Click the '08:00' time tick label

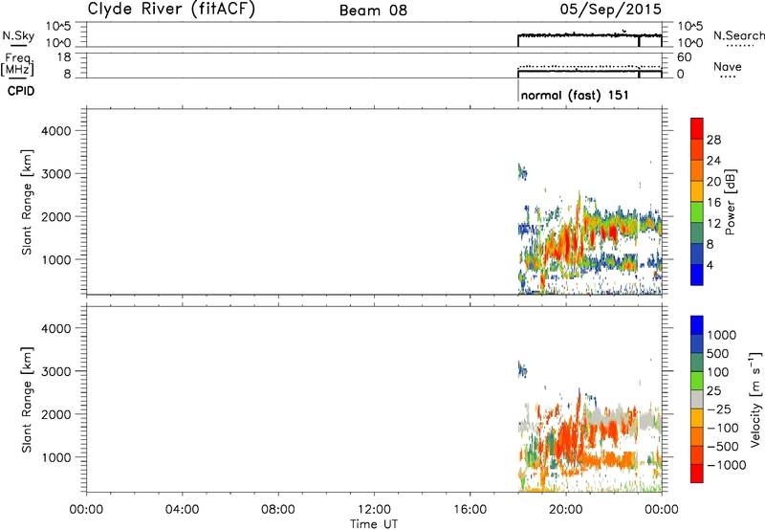tap(277, 510)
